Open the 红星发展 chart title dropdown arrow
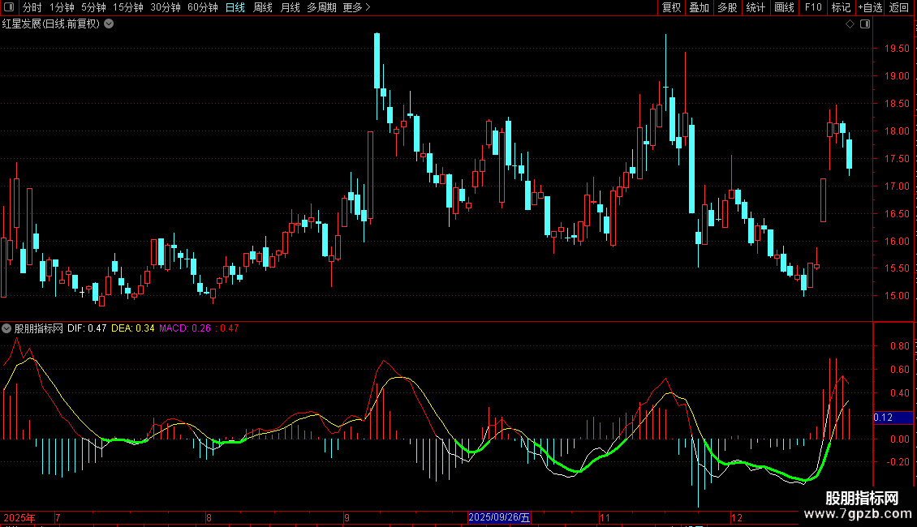 109,24
